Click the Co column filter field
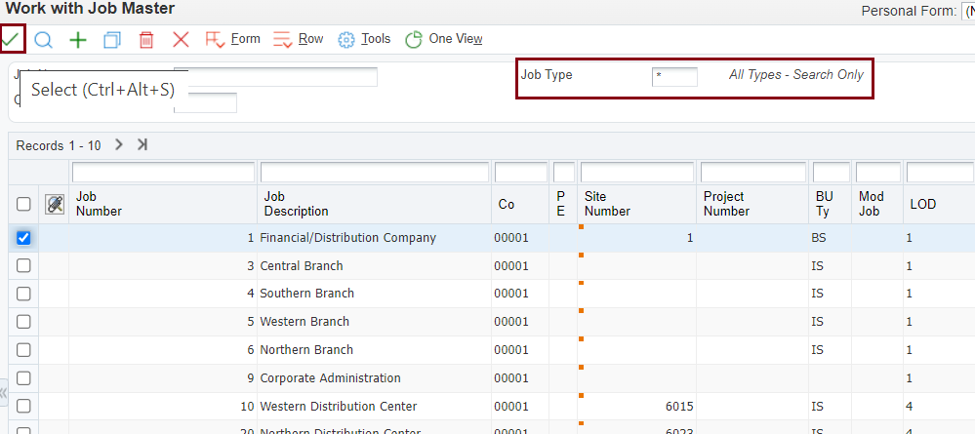 [x=521, y=172]
